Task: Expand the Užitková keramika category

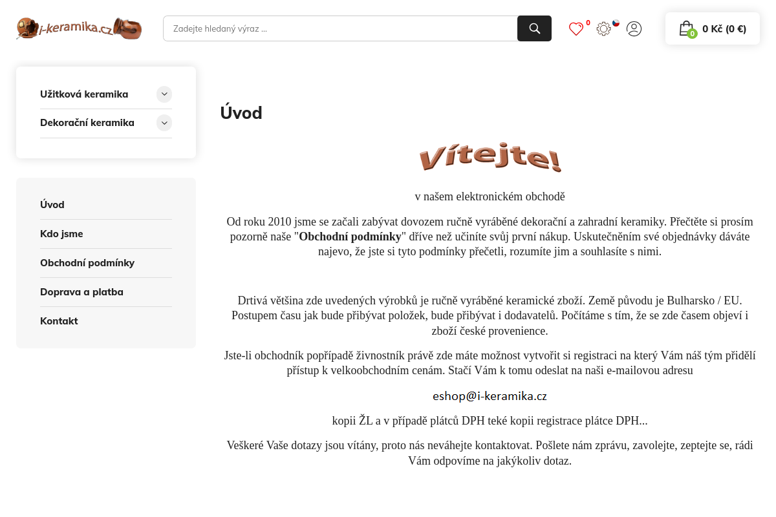Action: (164, 94)
